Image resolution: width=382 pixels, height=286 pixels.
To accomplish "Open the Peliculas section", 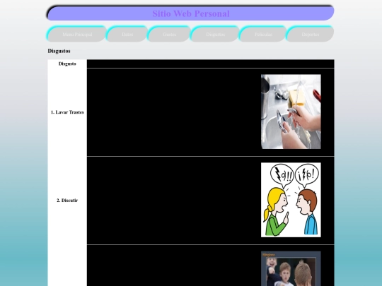I will (x=263, y=35).
